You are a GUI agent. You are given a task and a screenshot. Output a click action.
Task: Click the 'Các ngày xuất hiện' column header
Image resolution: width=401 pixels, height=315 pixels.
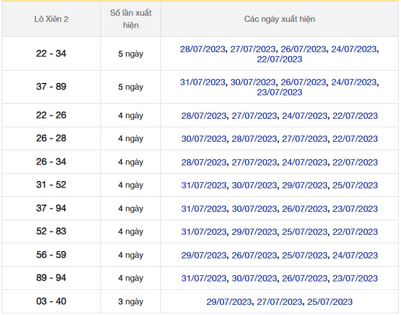pos(279,19)
